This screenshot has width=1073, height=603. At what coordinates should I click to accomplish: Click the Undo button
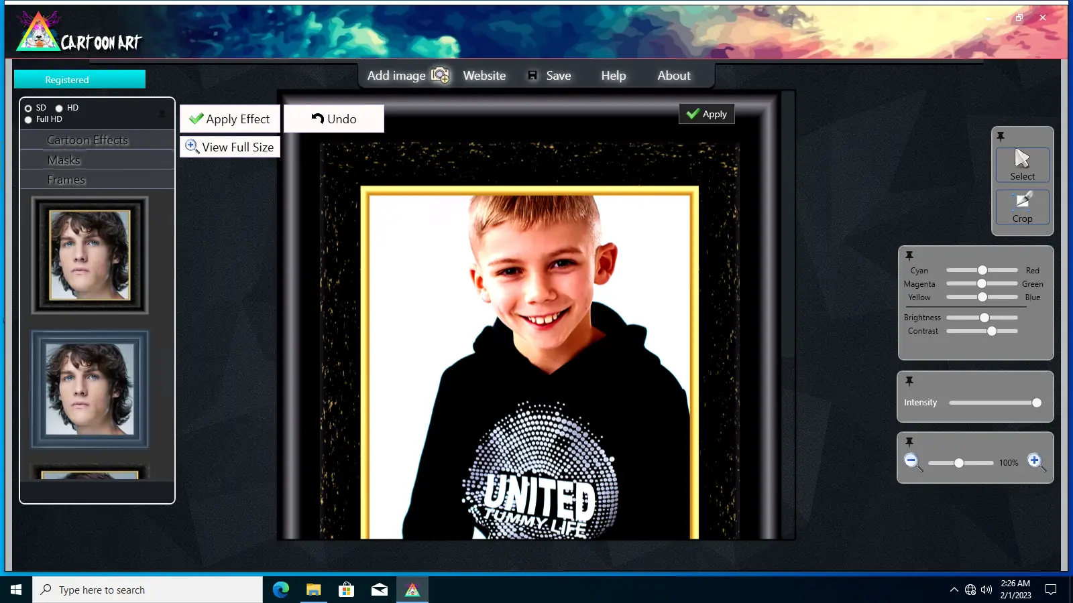[334, 119]
